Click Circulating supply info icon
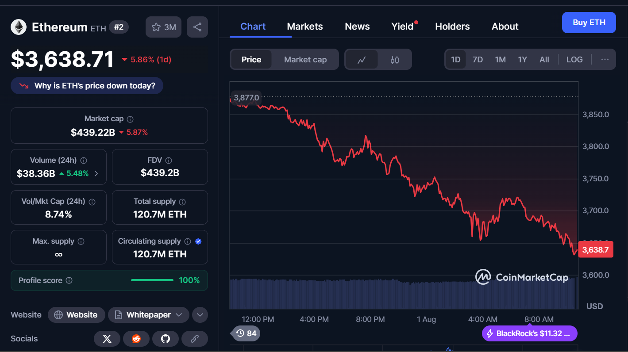The height and width of the screenshot is (352, 628). pyautogui.click(x=188, y=241)
